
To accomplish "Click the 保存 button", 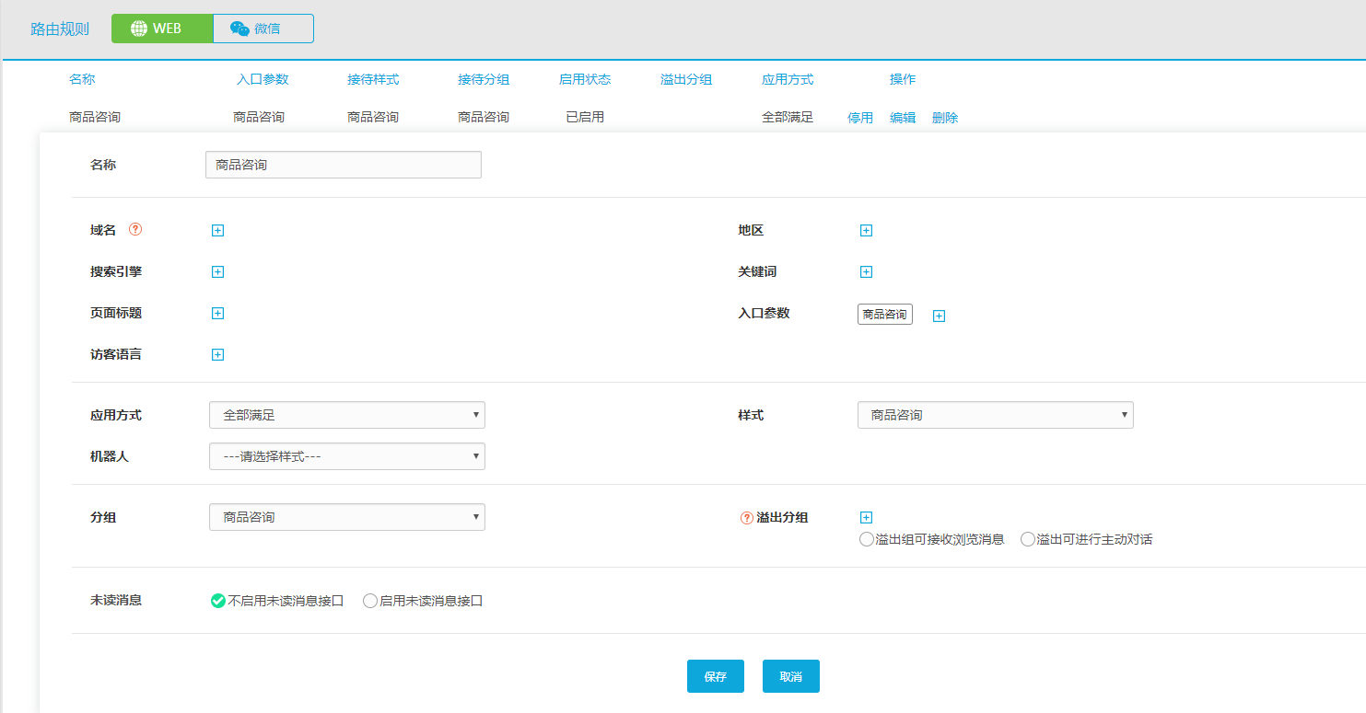I will click(715, 676).
